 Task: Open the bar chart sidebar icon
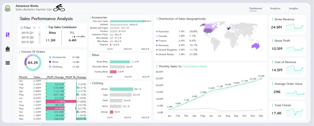pyautogui.click(x=8, y=49)
